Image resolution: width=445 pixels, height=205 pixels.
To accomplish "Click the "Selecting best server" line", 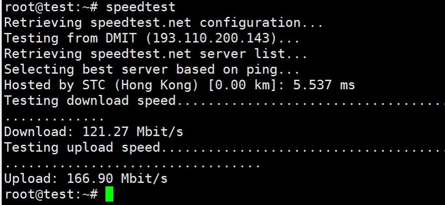I will pos(152,69).
